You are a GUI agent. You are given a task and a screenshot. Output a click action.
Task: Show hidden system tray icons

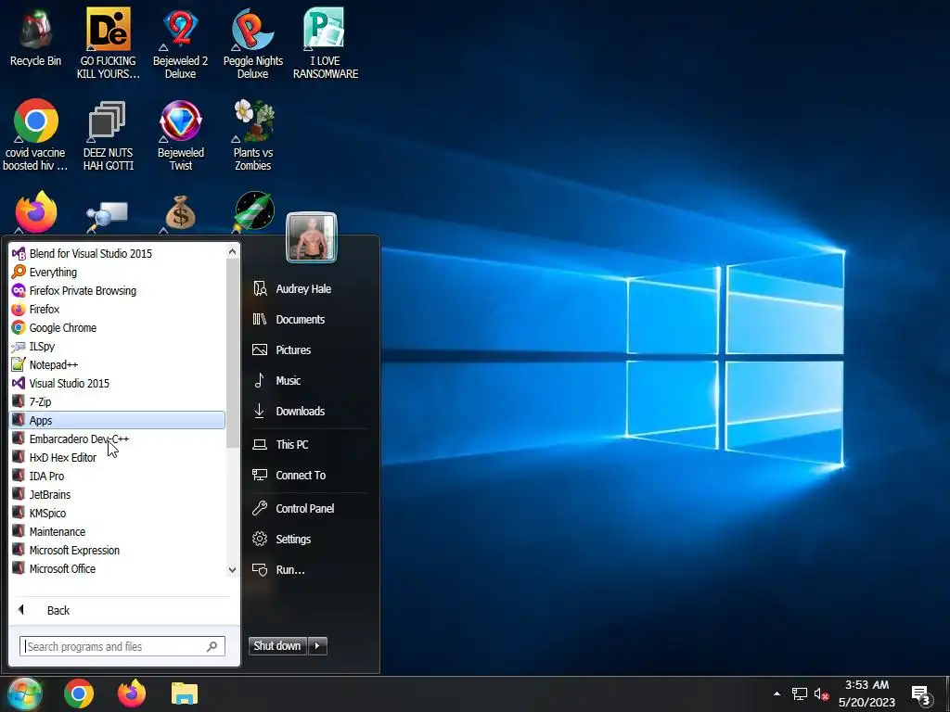[x=777, y=693]
